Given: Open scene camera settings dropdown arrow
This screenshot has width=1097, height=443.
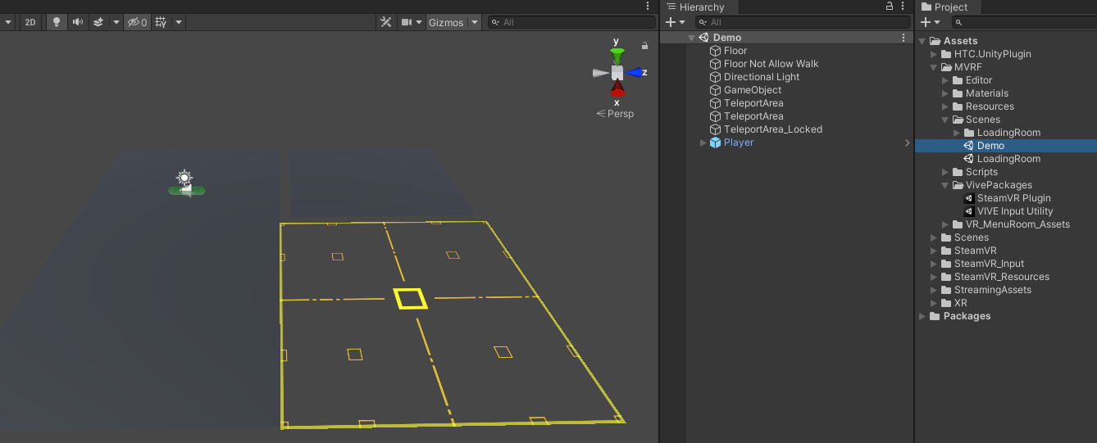Looking at the screenshot, I should point(419,22).
